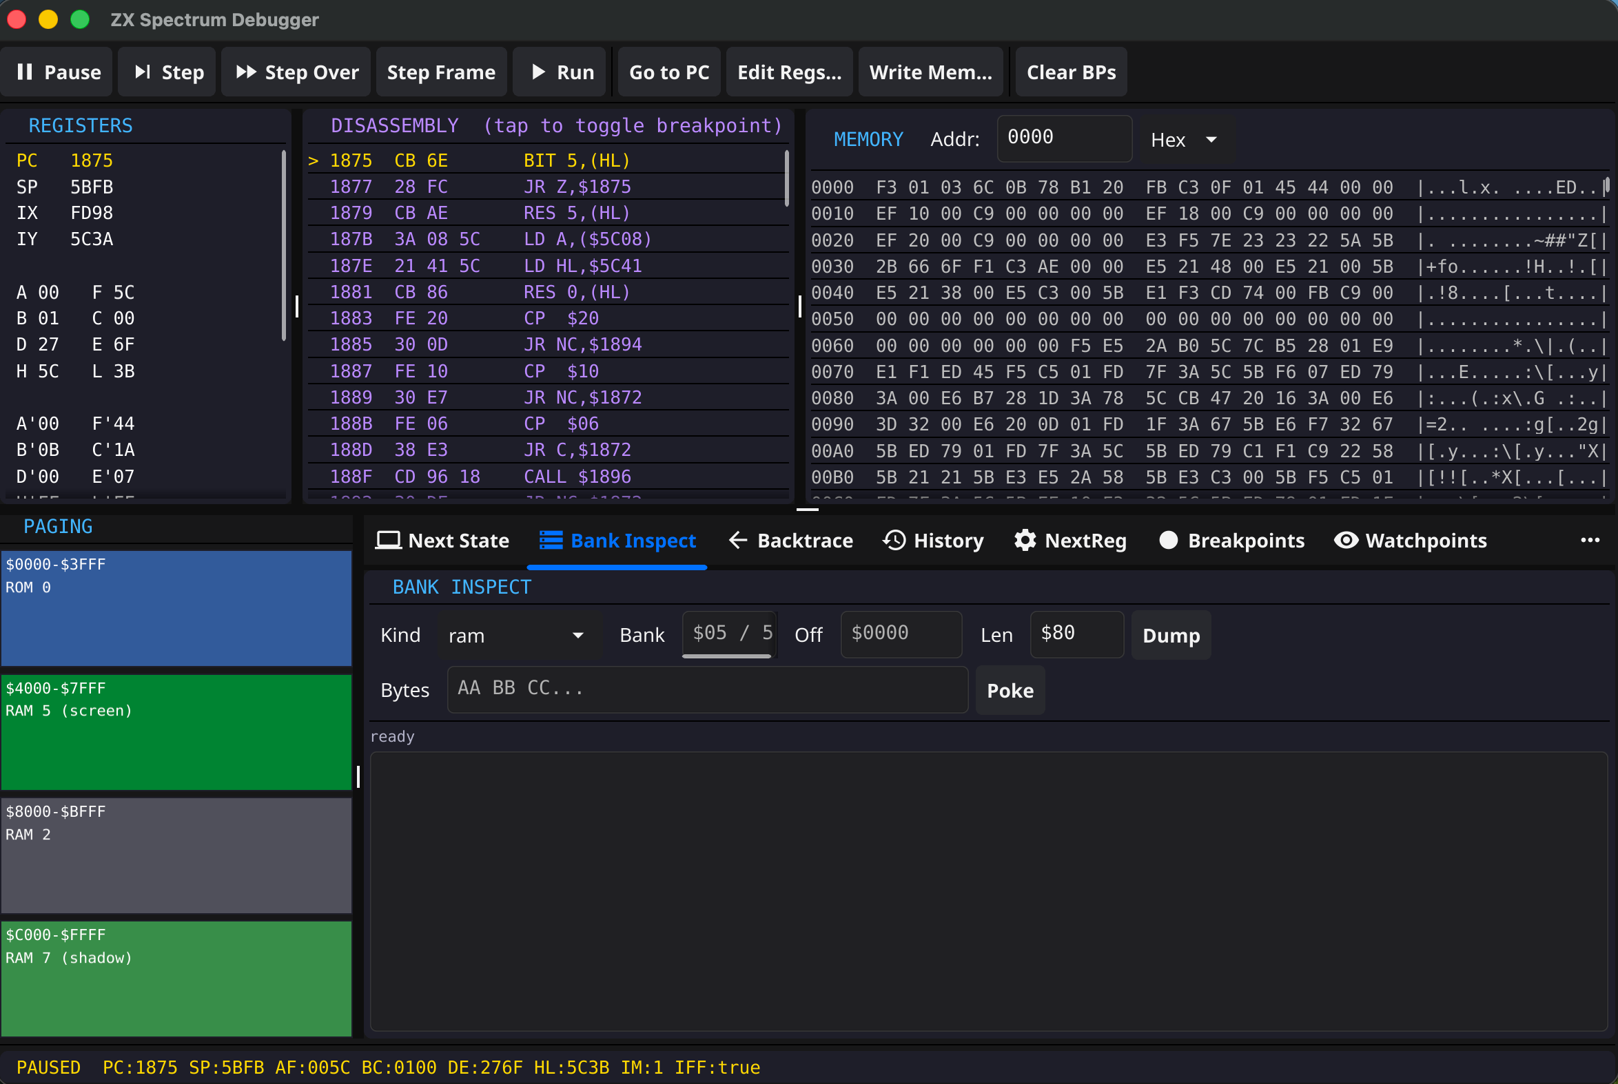Select the ROM 0 paging block

(176, 608)
